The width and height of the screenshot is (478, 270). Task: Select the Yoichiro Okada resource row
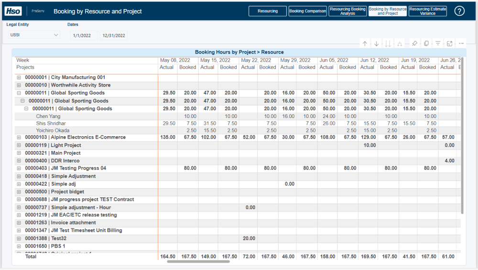[x=53, y=130]
